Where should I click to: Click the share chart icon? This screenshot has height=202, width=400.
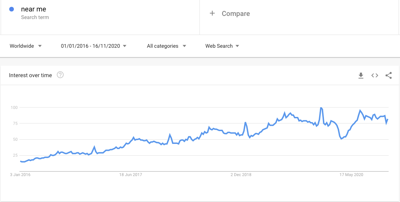[x=389, y=75]
